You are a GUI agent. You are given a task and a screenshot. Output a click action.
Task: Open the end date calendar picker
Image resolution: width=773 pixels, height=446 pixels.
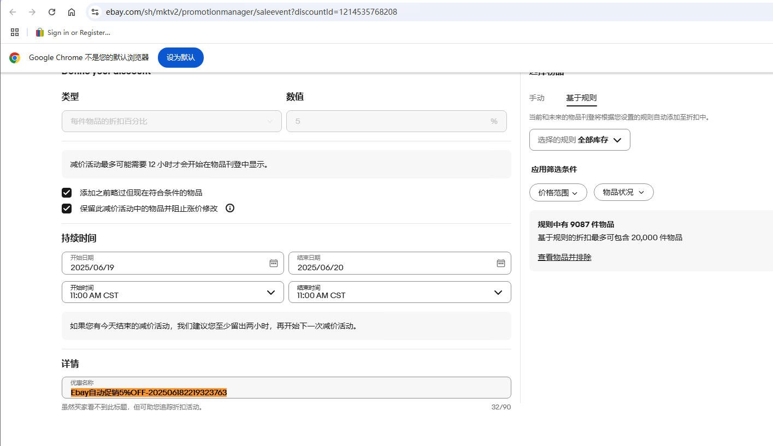[501, 263]
